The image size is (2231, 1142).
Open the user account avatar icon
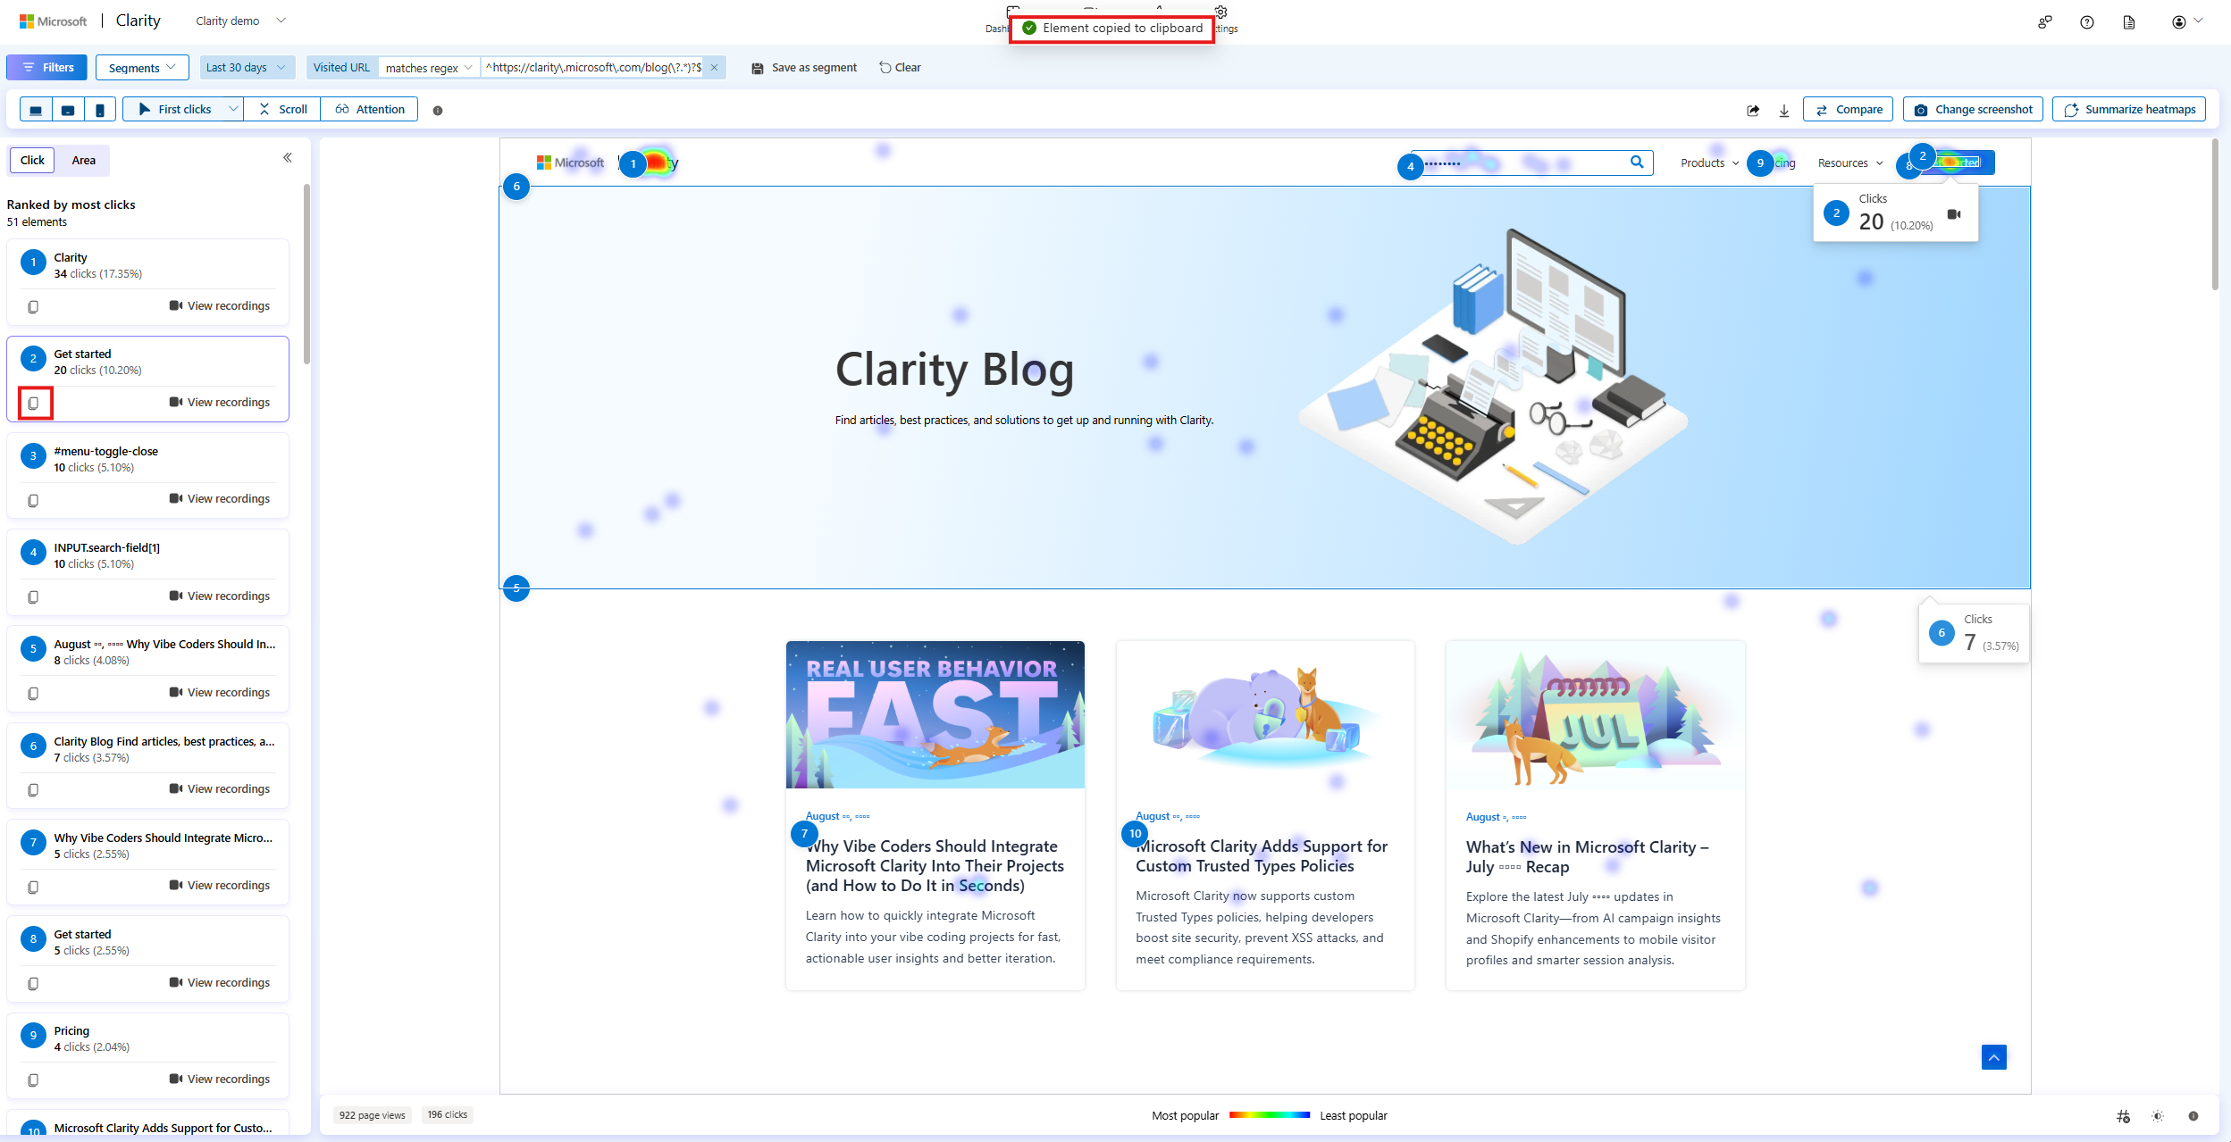pos(2180,21)
